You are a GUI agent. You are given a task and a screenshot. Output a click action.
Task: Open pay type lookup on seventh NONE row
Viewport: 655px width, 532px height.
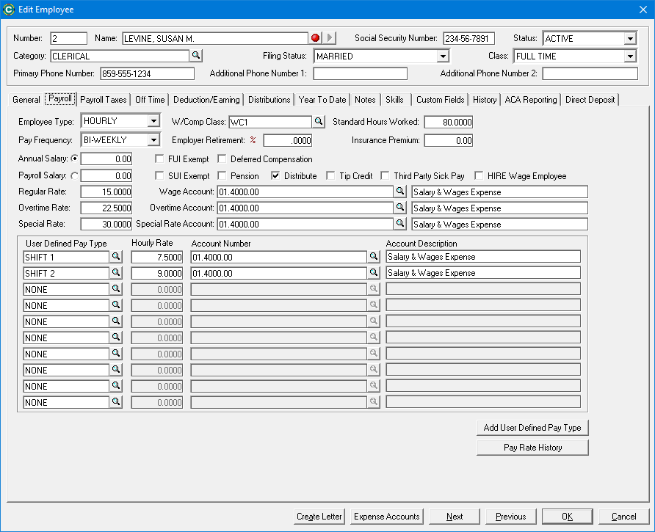pyautogui.click(x=116, y=386)
